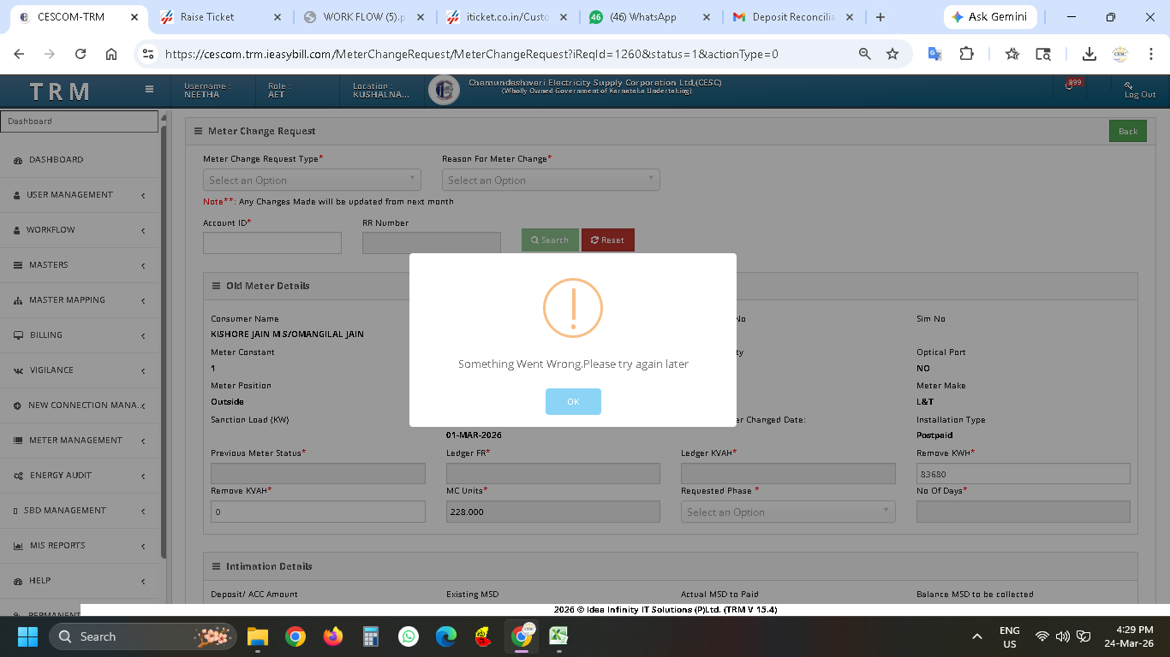Click the Ask Gemini button
The height and width of the screenshot is (657, 1170).
click(989, 17)
